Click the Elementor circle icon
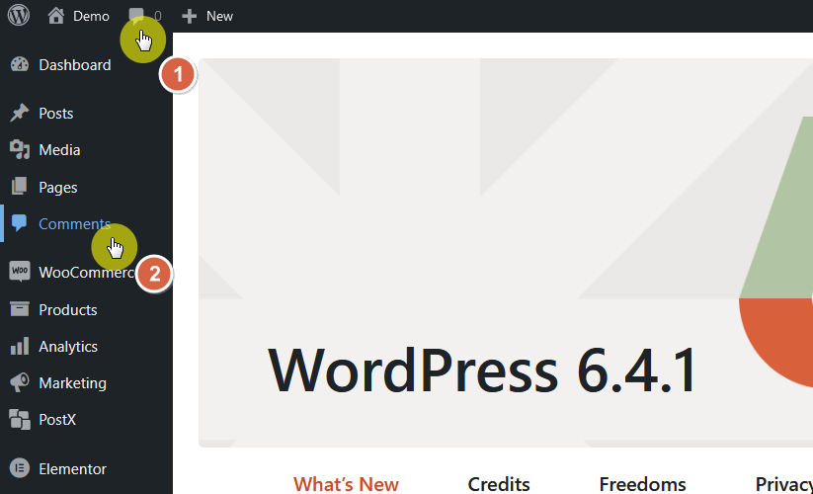The width and height of the screenshot is (813, 494). click(20, 468)
